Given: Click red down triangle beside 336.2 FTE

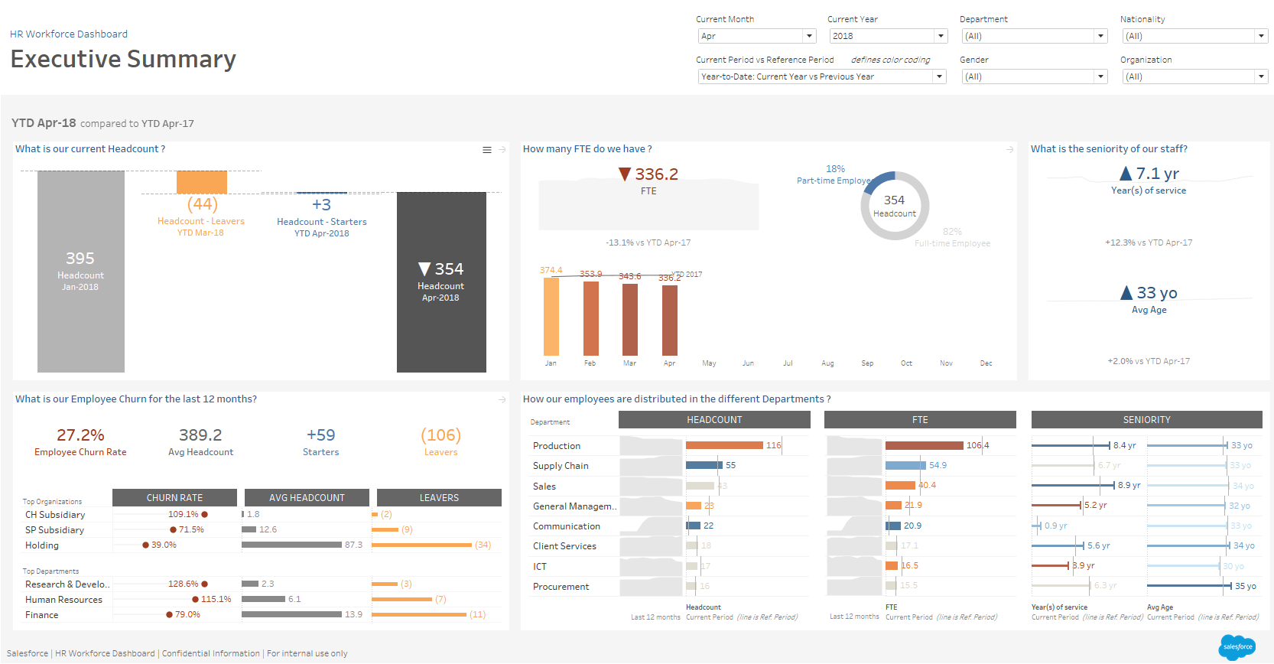Looking at the screenshot, I should point(625,175).
